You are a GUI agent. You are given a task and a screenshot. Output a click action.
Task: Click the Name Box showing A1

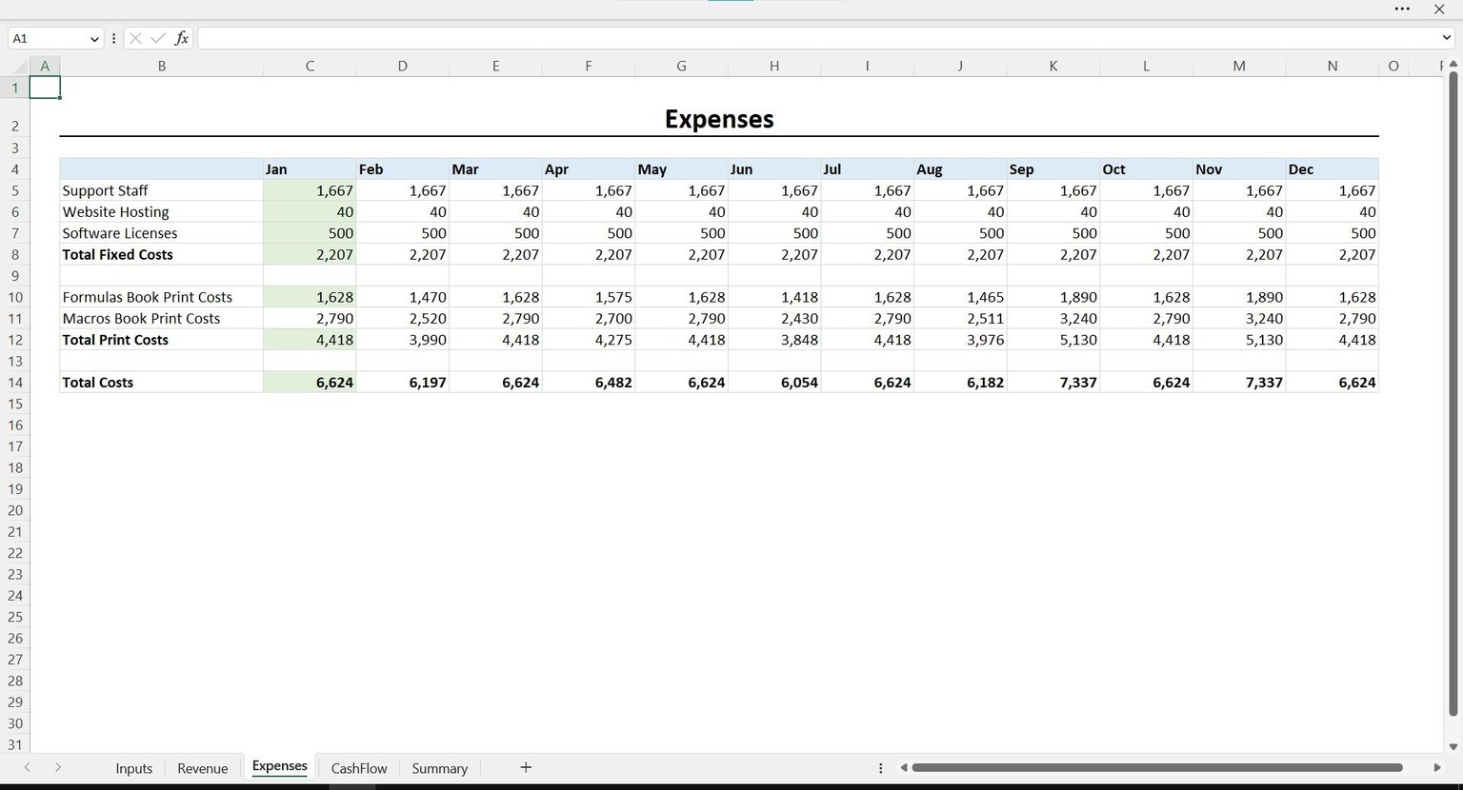(x=48, y=39)
